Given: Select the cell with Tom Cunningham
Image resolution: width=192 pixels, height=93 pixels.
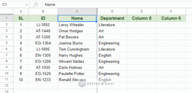Looking at the screenshot, I should click(x=77, y=49).
